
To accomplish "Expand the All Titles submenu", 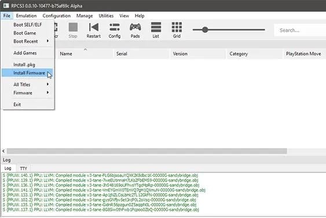I will (x=27, y=84).
